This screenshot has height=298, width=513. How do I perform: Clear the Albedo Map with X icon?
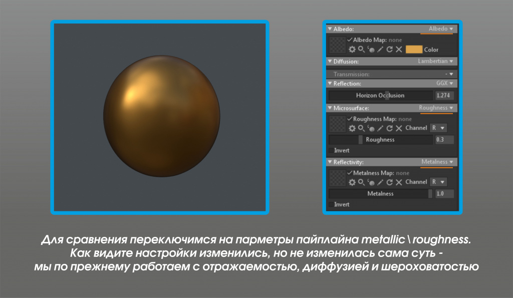pyautogui.click(x=399, y=50)
